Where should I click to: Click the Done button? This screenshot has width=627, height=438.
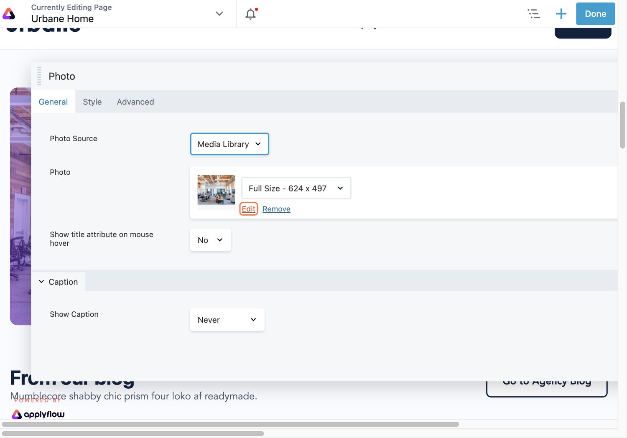(x=595, y=14)
